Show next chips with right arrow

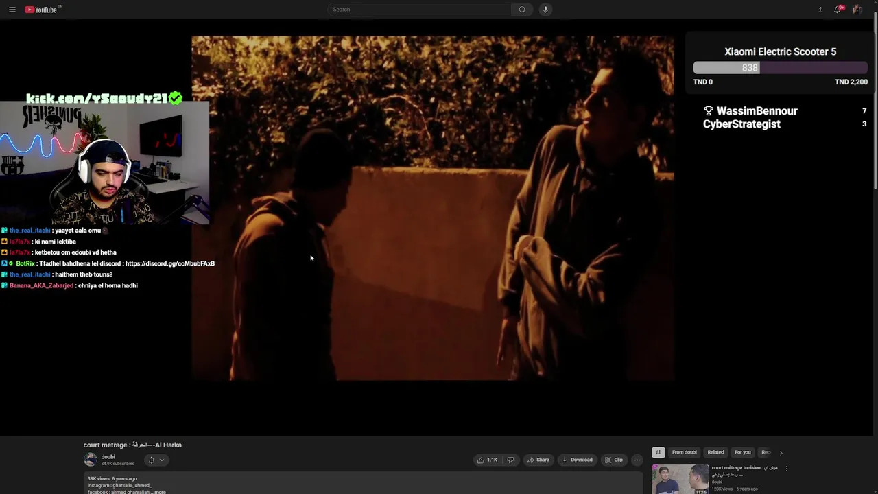pos(781,453)
